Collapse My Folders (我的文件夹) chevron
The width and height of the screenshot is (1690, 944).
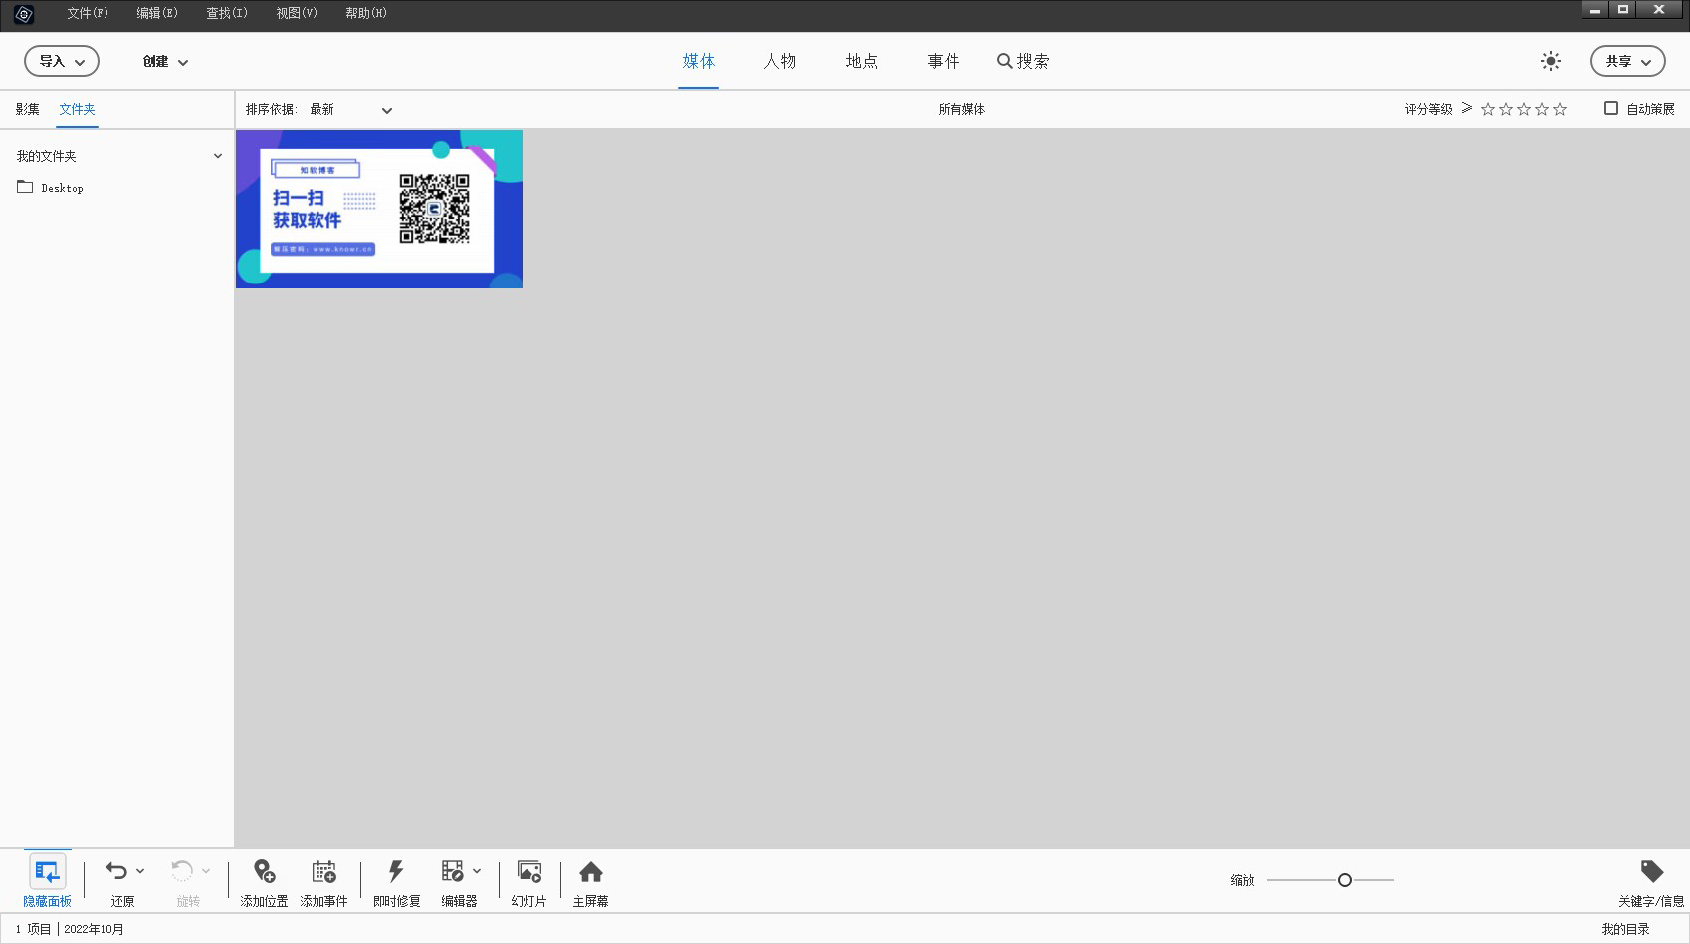click(218, 156)
